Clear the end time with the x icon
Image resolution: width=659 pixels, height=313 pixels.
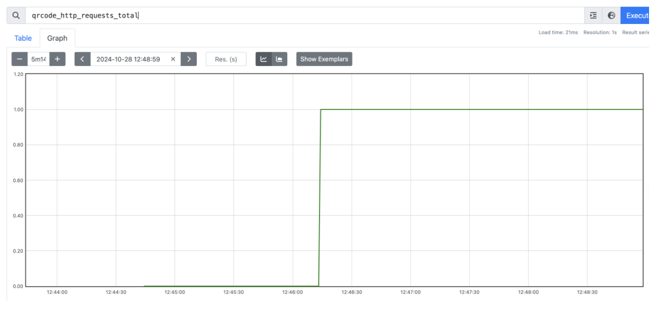pos(173,59)
